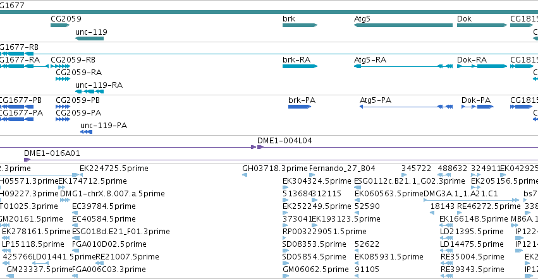Click the 324911 EST label
This screenshot has width=538, height=279.
485,169
